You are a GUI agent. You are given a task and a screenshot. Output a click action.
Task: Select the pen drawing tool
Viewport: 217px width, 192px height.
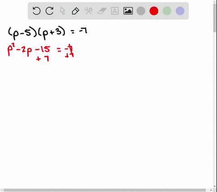[75, 11]
